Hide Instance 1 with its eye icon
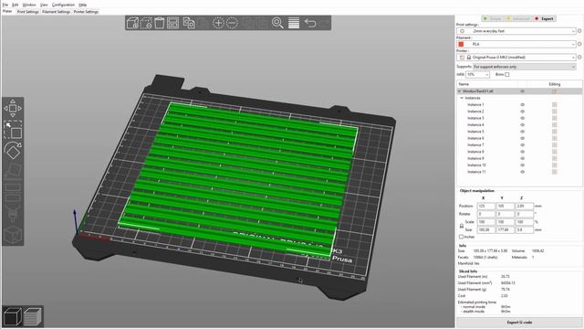This screenshot has height=329, width=584. tap(522, 105)
